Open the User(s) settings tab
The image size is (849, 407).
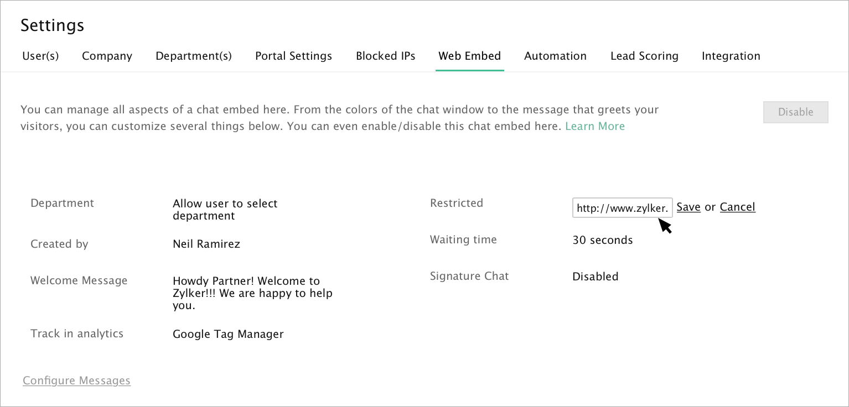point(40,56)
